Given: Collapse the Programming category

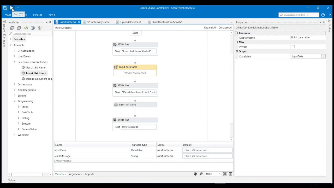Looking at the screenshot, I should click(15, 101).
